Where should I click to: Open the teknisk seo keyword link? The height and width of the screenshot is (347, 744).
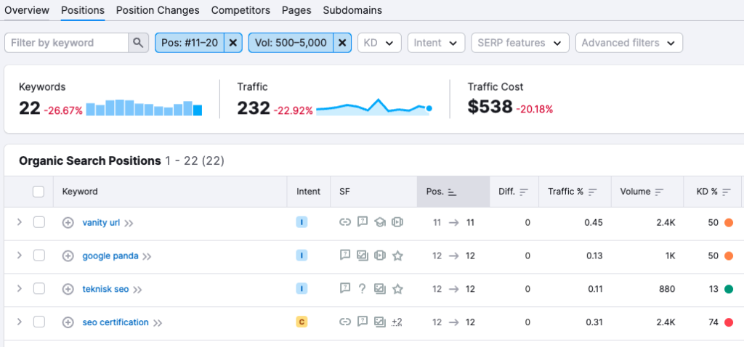click(x=105, y=289)
